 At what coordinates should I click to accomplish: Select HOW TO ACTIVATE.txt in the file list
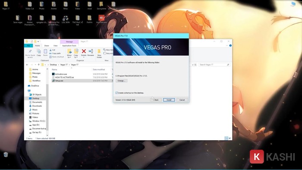[x=64, y=77]
